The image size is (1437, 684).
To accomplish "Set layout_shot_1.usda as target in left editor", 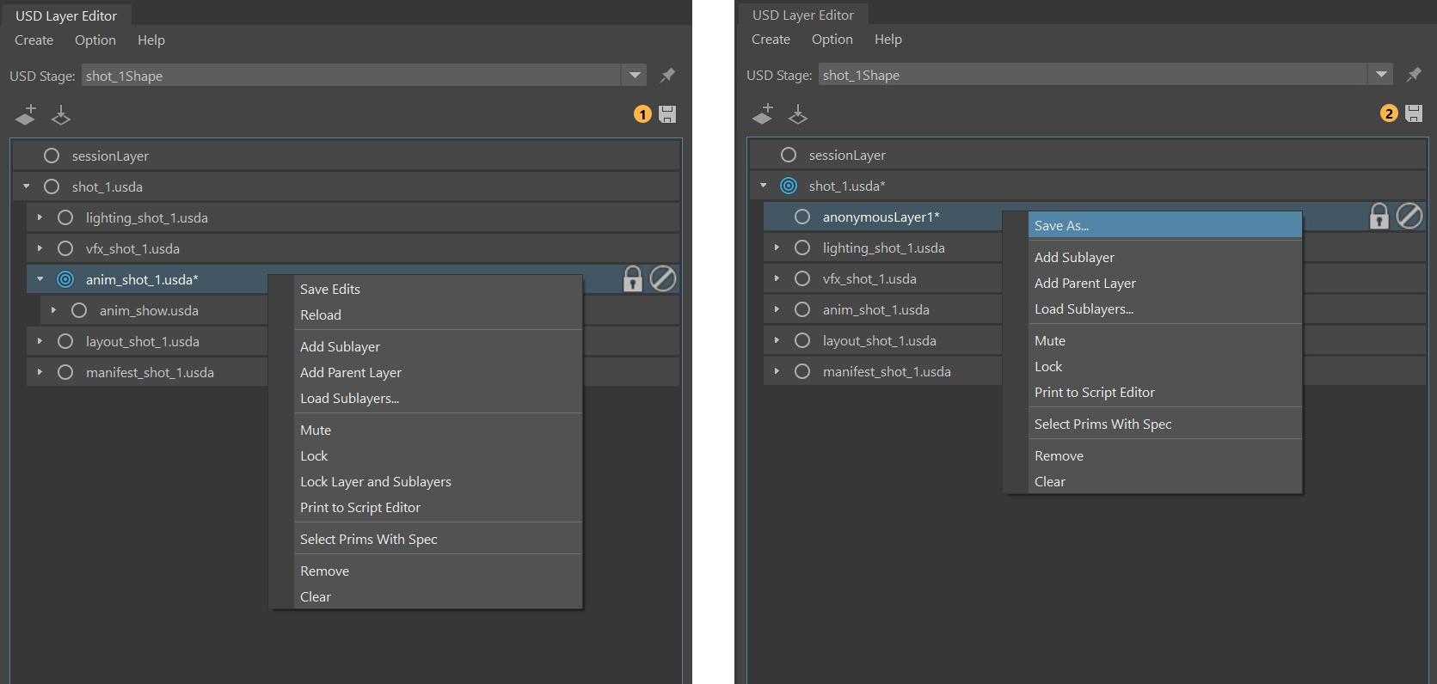I will coord(65,341).
